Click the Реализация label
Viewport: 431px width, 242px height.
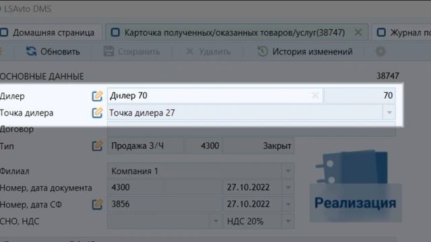(356, 203)
